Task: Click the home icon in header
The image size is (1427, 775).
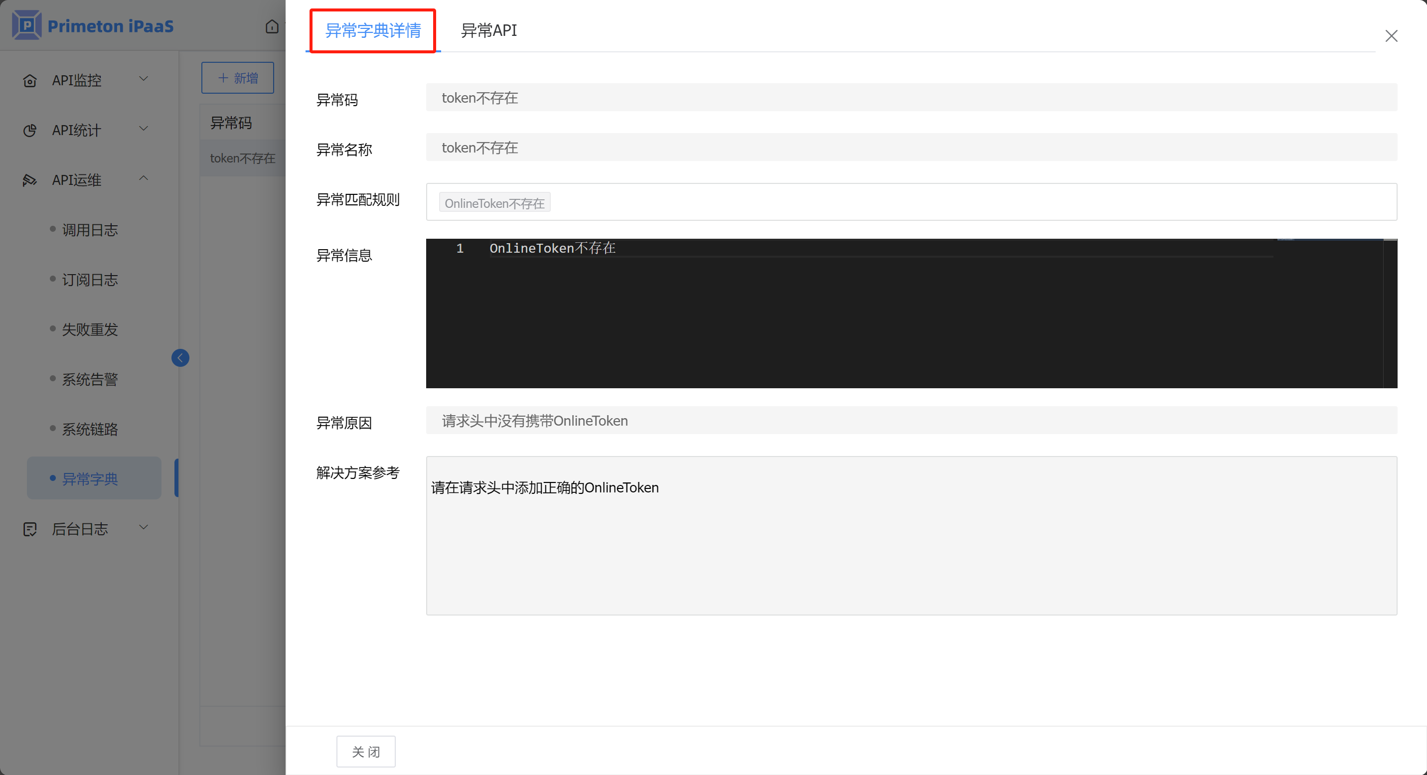Action: coord(272,26)
